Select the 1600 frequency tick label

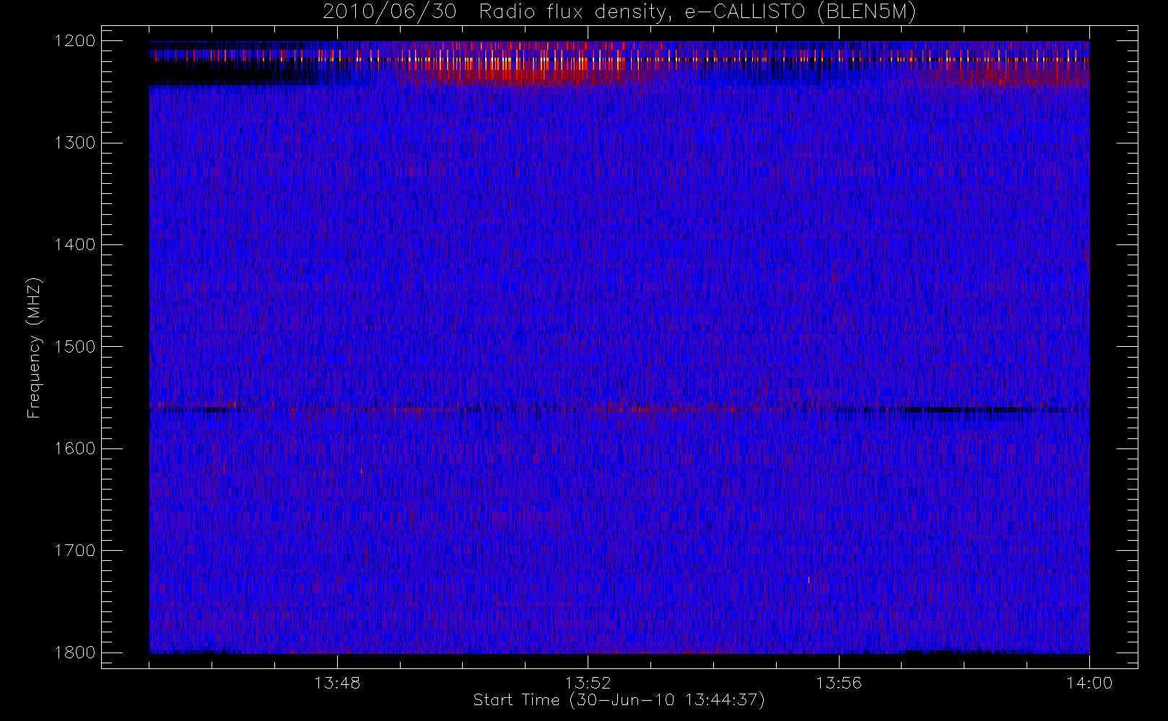pos(75,448)
